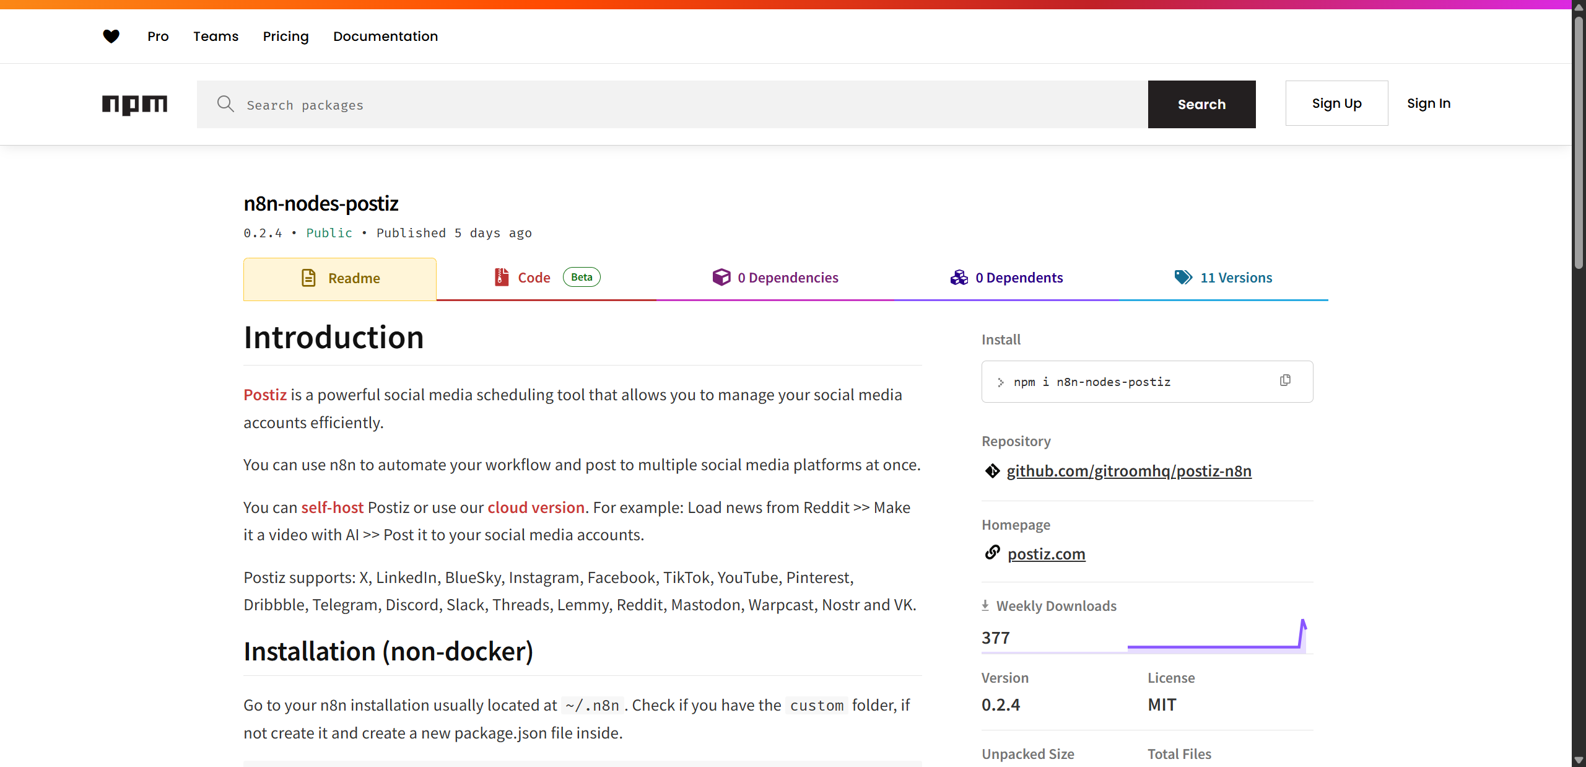This screenshot has width=1586, height=767.
Task: Open the github.com/gitroomhq/postiz-n8n repository link
Action: [1129, 471]
